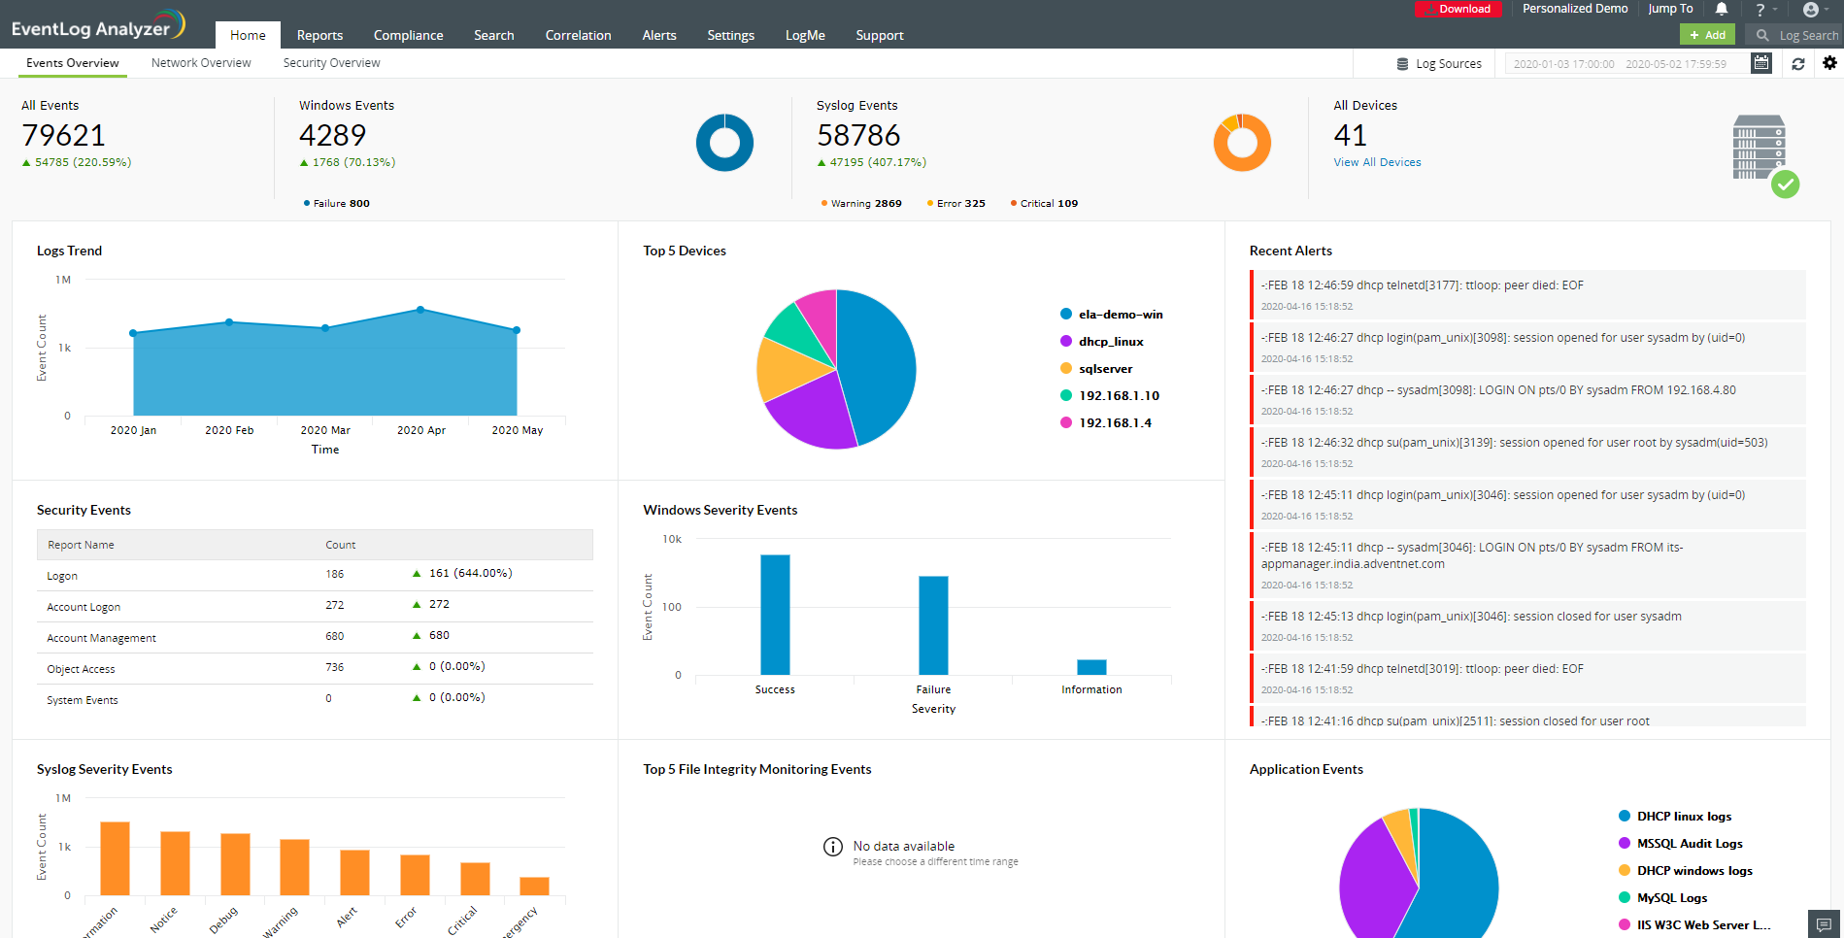The height and width of the screenshot is (938, 1844).
Task: Click the Log Sources database icon
Action: pyautogui.click(x=1402, y=64)
